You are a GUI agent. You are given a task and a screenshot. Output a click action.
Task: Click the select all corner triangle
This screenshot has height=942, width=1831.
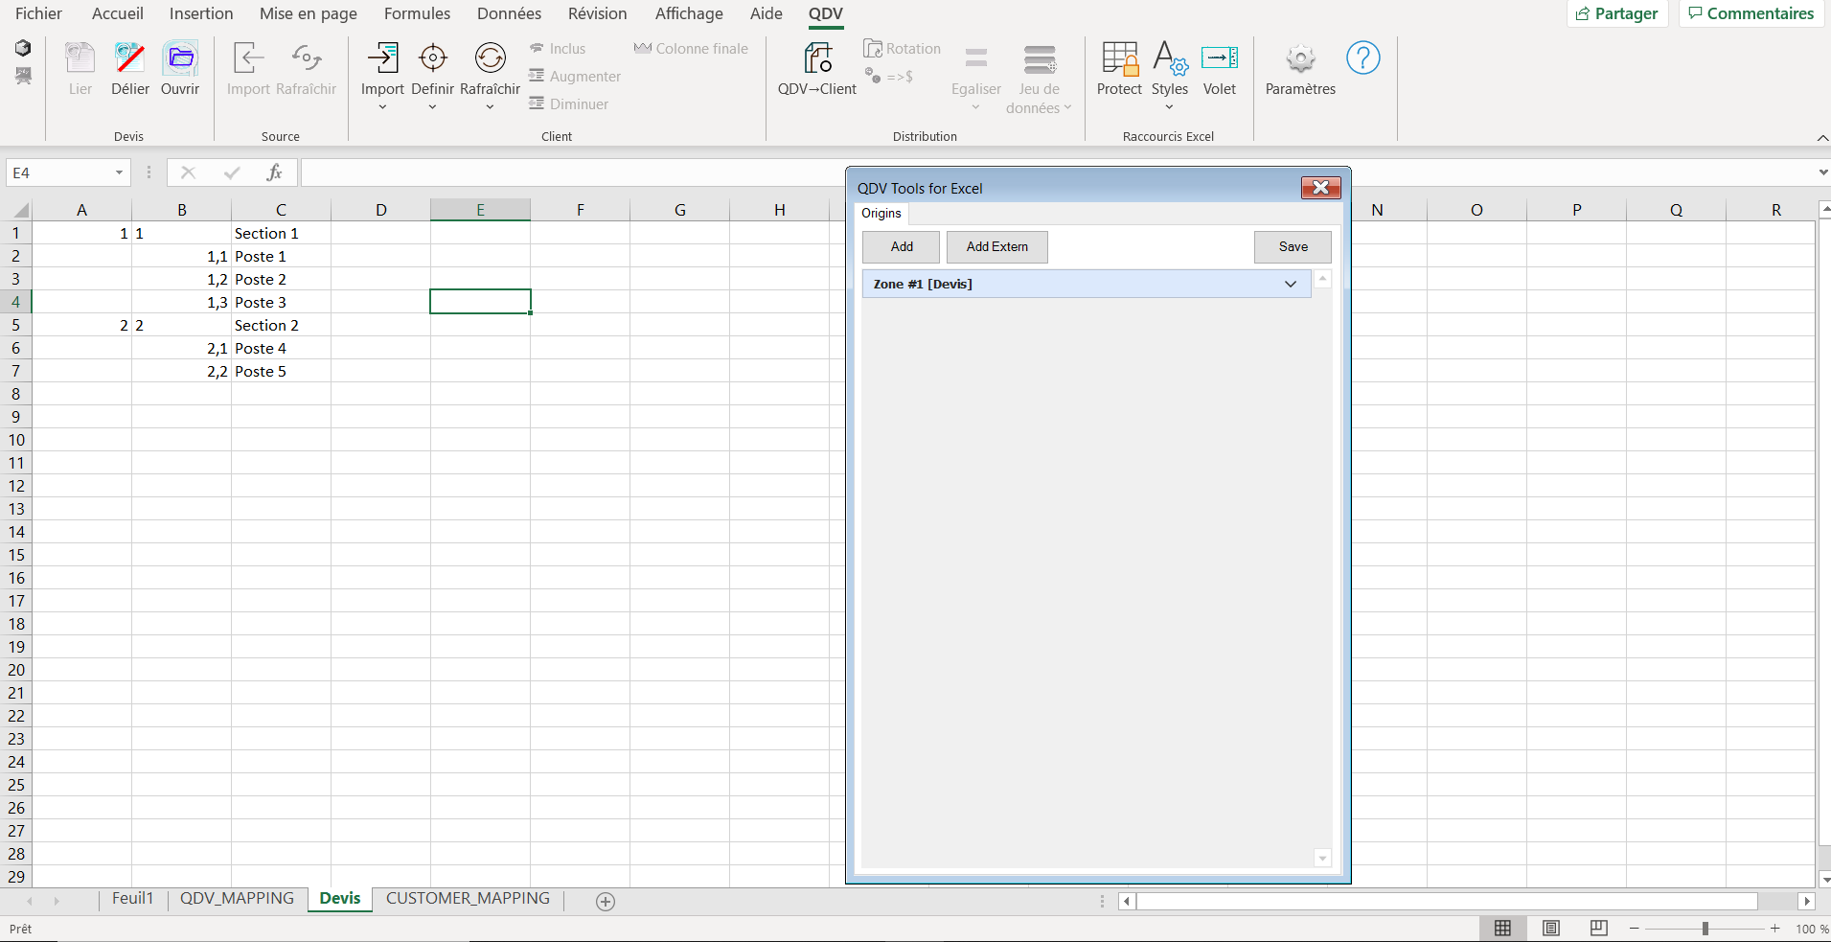[x=20, y=210]
